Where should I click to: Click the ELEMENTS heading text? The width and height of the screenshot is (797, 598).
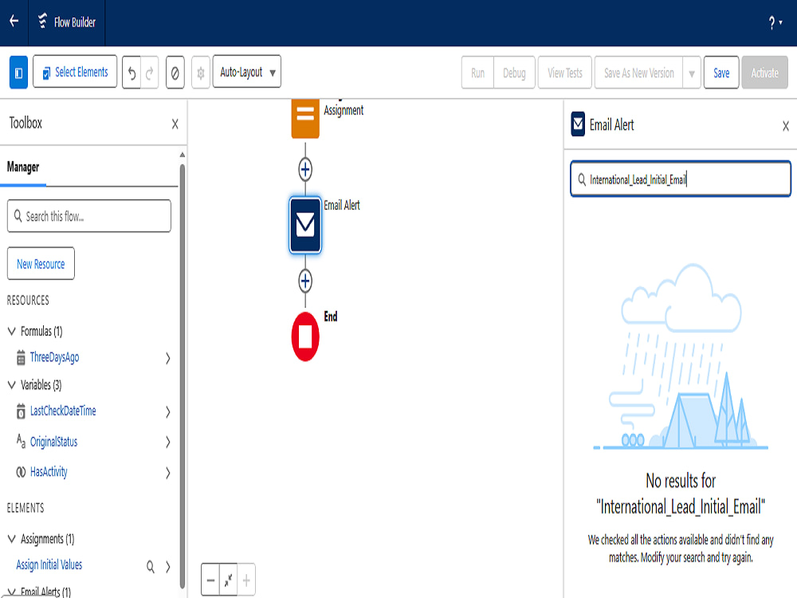click(x=26, y=507)
